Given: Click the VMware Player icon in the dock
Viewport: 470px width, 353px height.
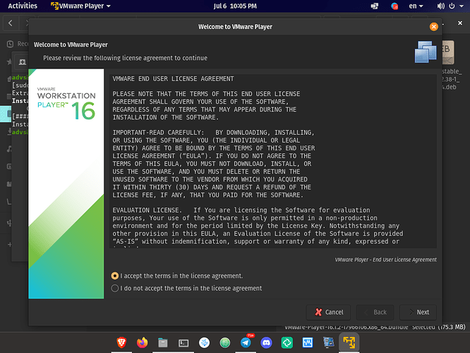Looking at the screenshot, I should coord(349,342).
